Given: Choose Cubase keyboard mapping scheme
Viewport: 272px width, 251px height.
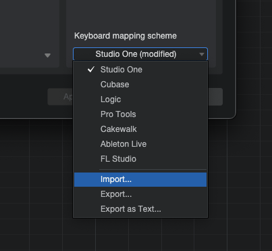Looking at the screenshot, I should (x=140, y=85).
